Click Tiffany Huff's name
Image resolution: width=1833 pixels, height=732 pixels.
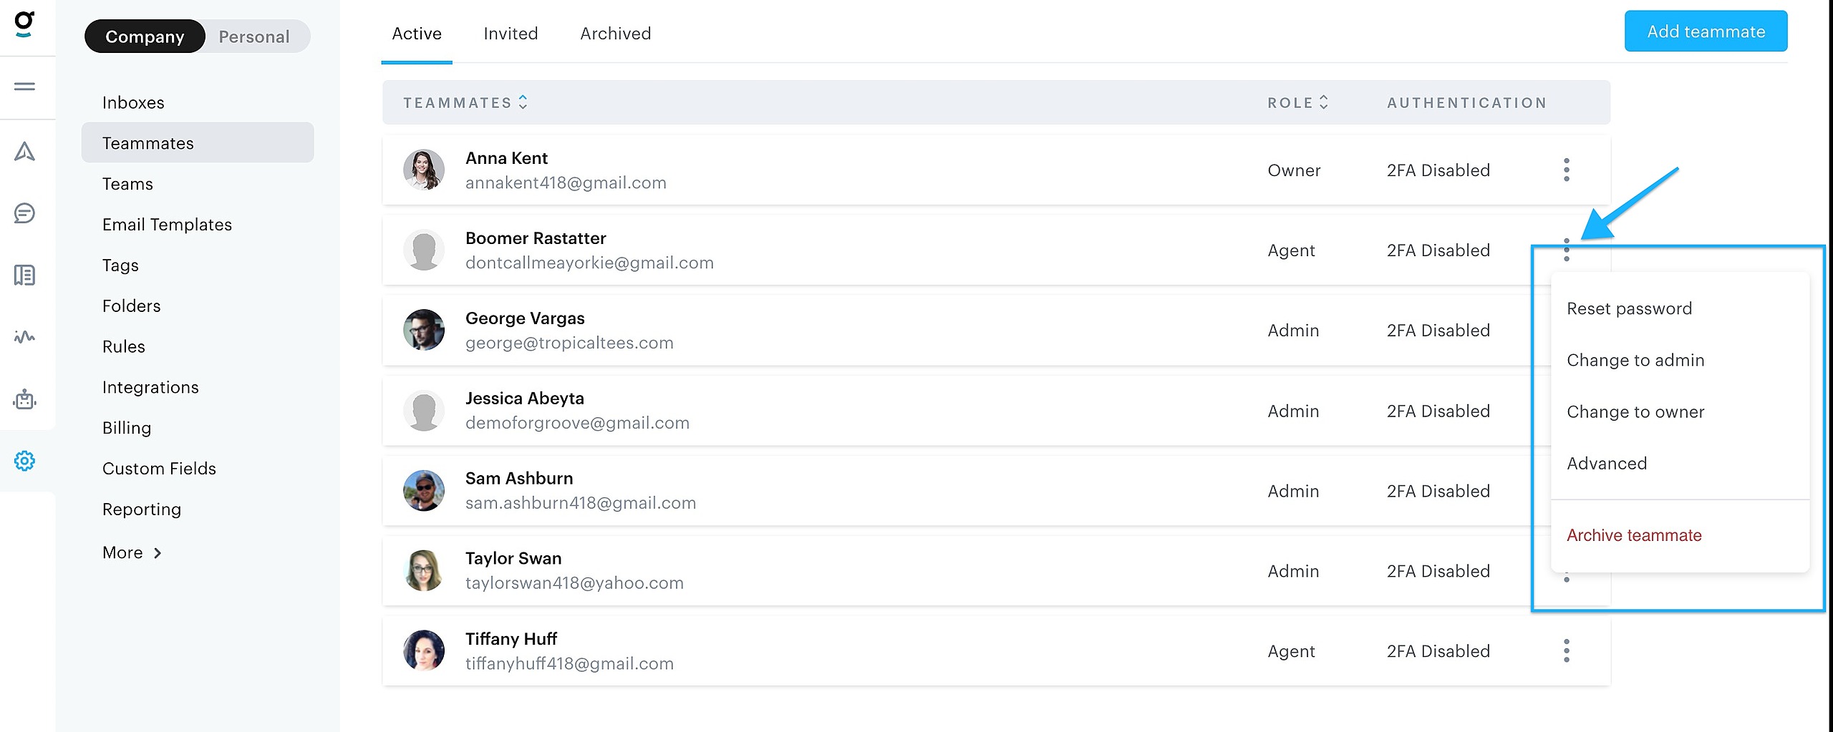pyautogui.click(x=511, y=639)
